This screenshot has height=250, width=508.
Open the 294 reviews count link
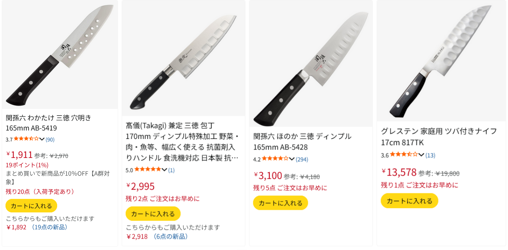(302, 159)
